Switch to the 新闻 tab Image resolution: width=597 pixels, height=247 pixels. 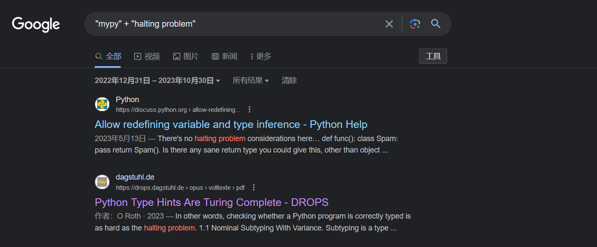coord(224,56)
